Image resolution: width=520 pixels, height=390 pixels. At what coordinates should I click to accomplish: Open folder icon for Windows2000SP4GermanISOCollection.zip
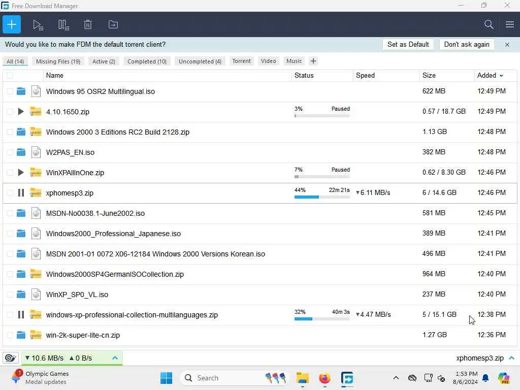point(21,274)
